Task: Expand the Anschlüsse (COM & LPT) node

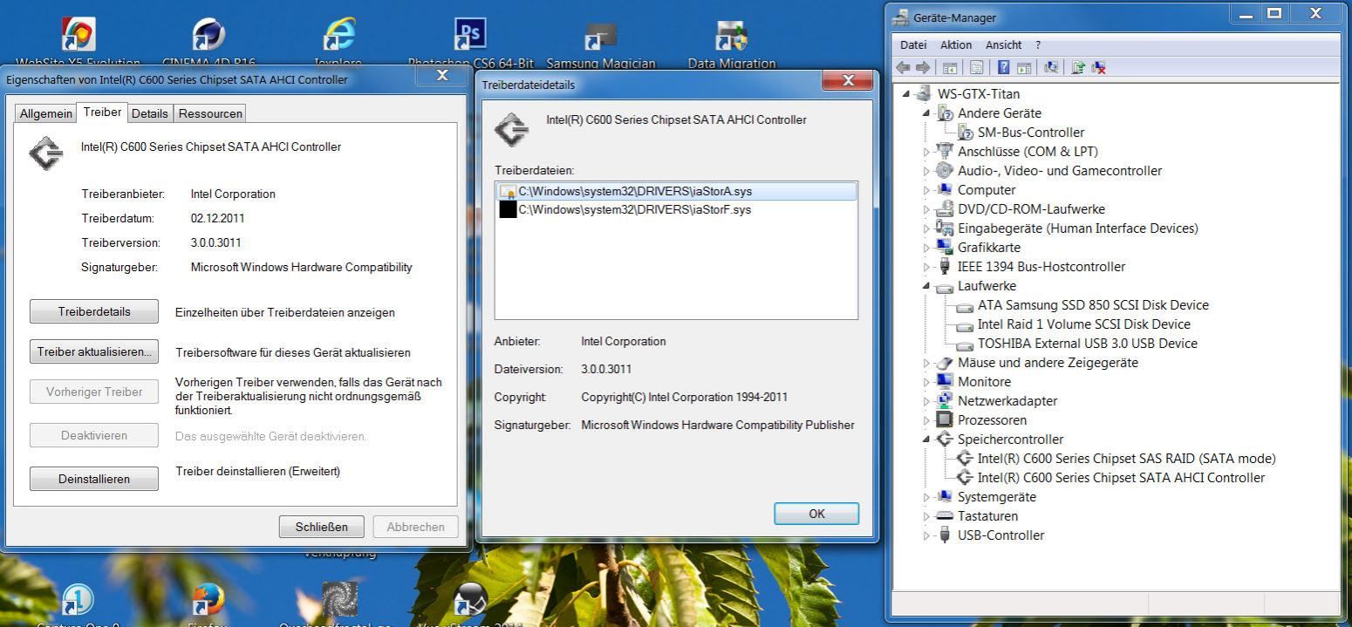Action: [927, 152]
